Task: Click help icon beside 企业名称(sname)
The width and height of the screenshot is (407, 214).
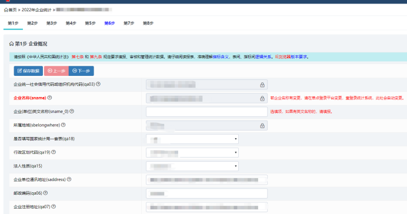Action: [49, 98]
